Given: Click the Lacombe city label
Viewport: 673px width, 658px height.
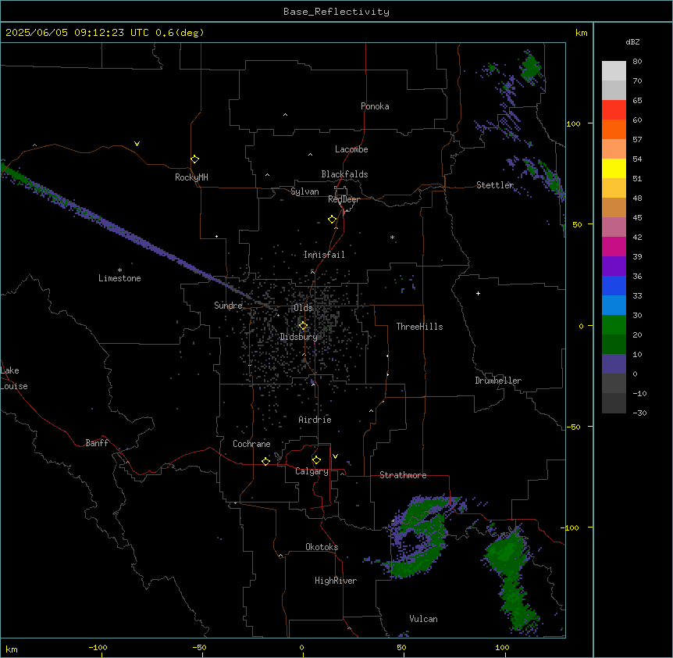Looking at the screenshot, I should [x=351, y=149].
